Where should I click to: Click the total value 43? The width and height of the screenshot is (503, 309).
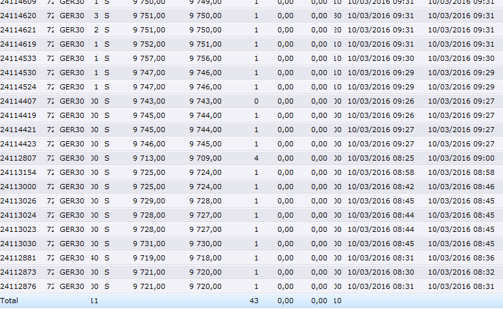click(254, 301)
